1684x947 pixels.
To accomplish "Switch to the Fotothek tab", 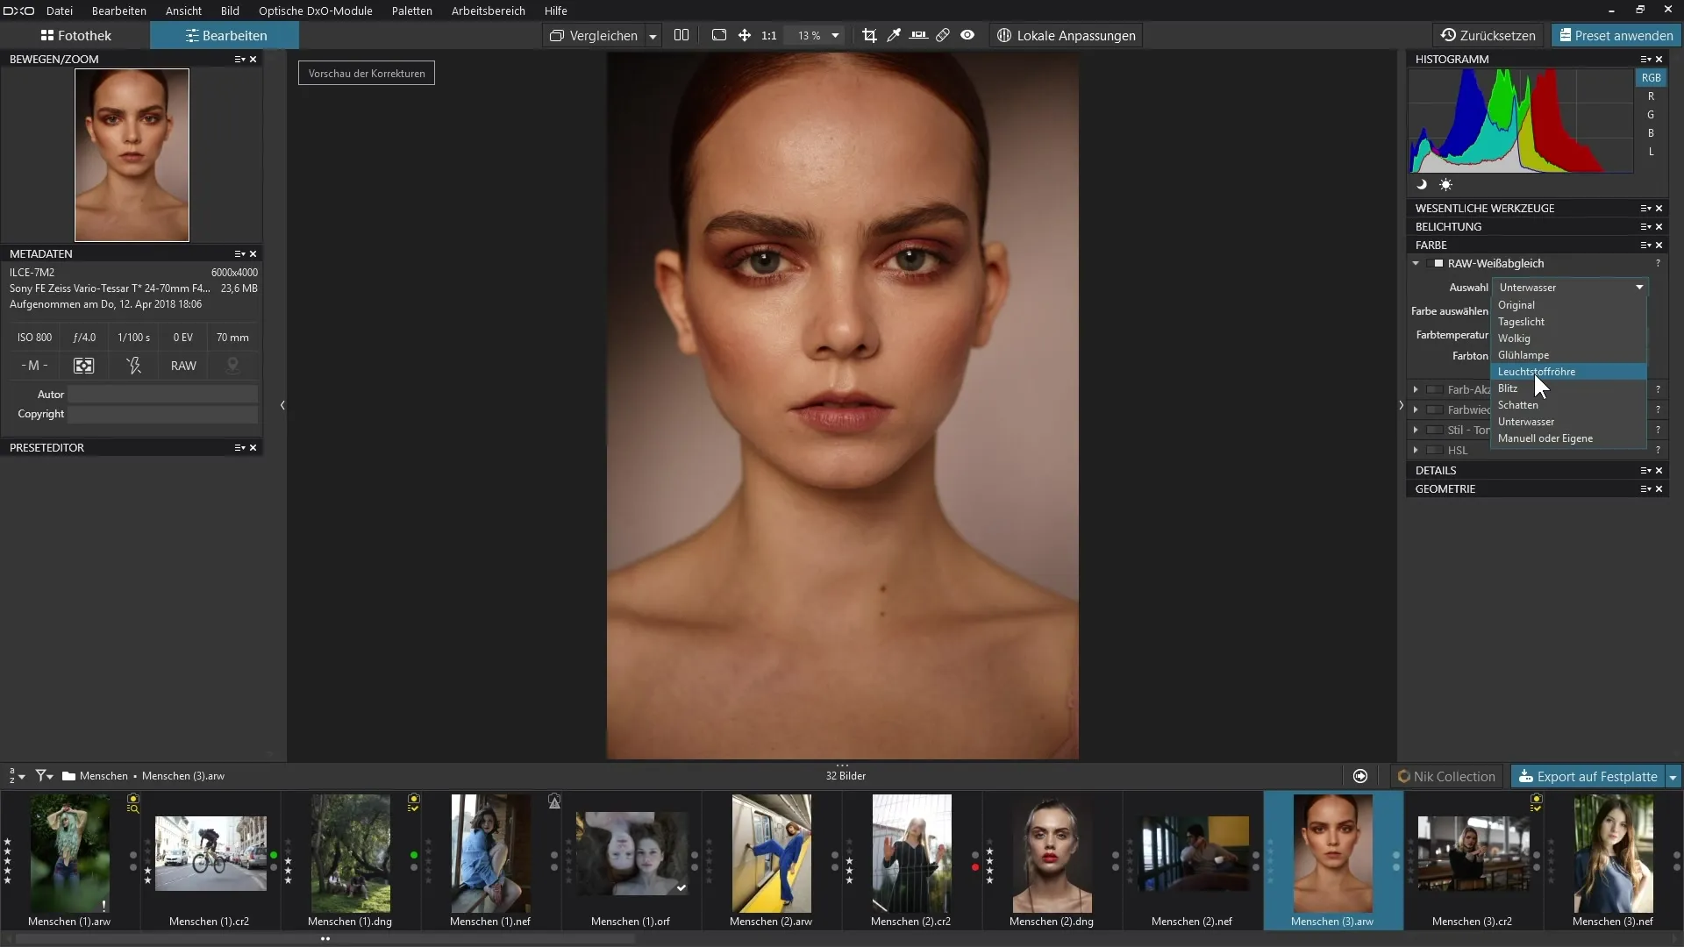I will [x=75, y=35].
